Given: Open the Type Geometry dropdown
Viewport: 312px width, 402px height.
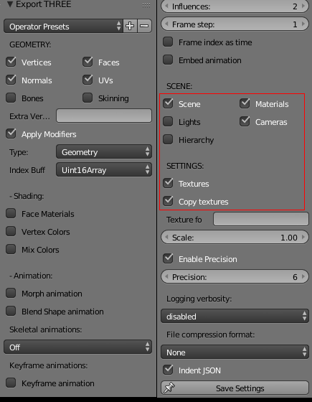Looking at the screenshot, I should (104, 151).
